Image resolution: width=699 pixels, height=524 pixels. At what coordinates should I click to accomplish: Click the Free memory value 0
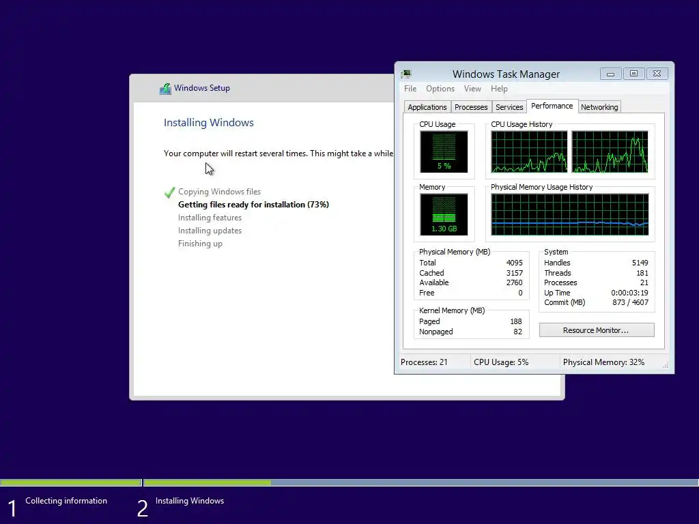(519, 293)
